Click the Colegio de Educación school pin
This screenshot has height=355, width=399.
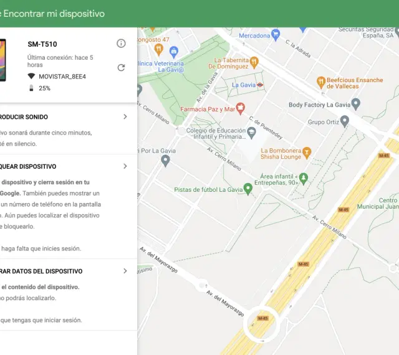click(x=251, y=133)
